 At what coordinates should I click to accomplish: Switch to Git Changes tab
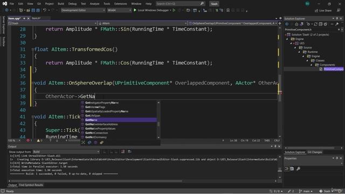tap(315, 152)
